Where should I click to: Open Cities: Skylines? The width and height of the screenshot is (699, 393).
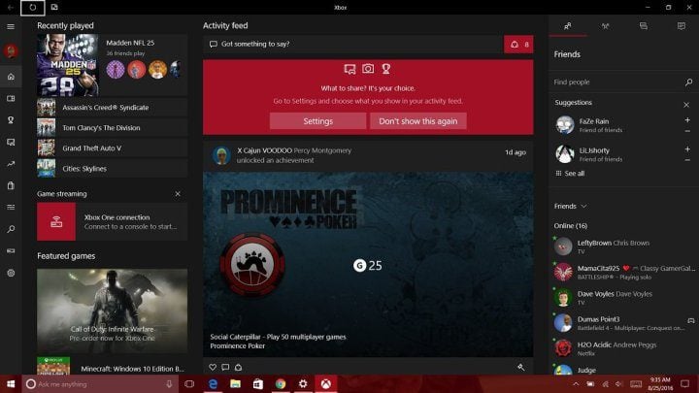click(112, 169)
